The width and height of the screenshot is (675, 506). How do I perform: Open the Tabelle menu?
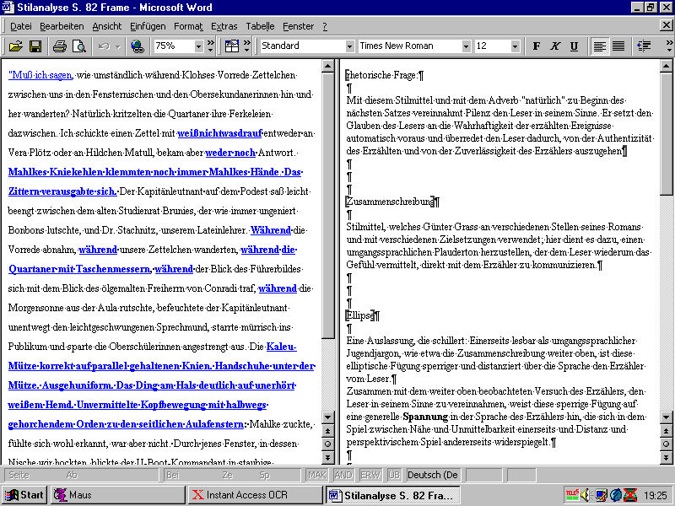(260, 26)
